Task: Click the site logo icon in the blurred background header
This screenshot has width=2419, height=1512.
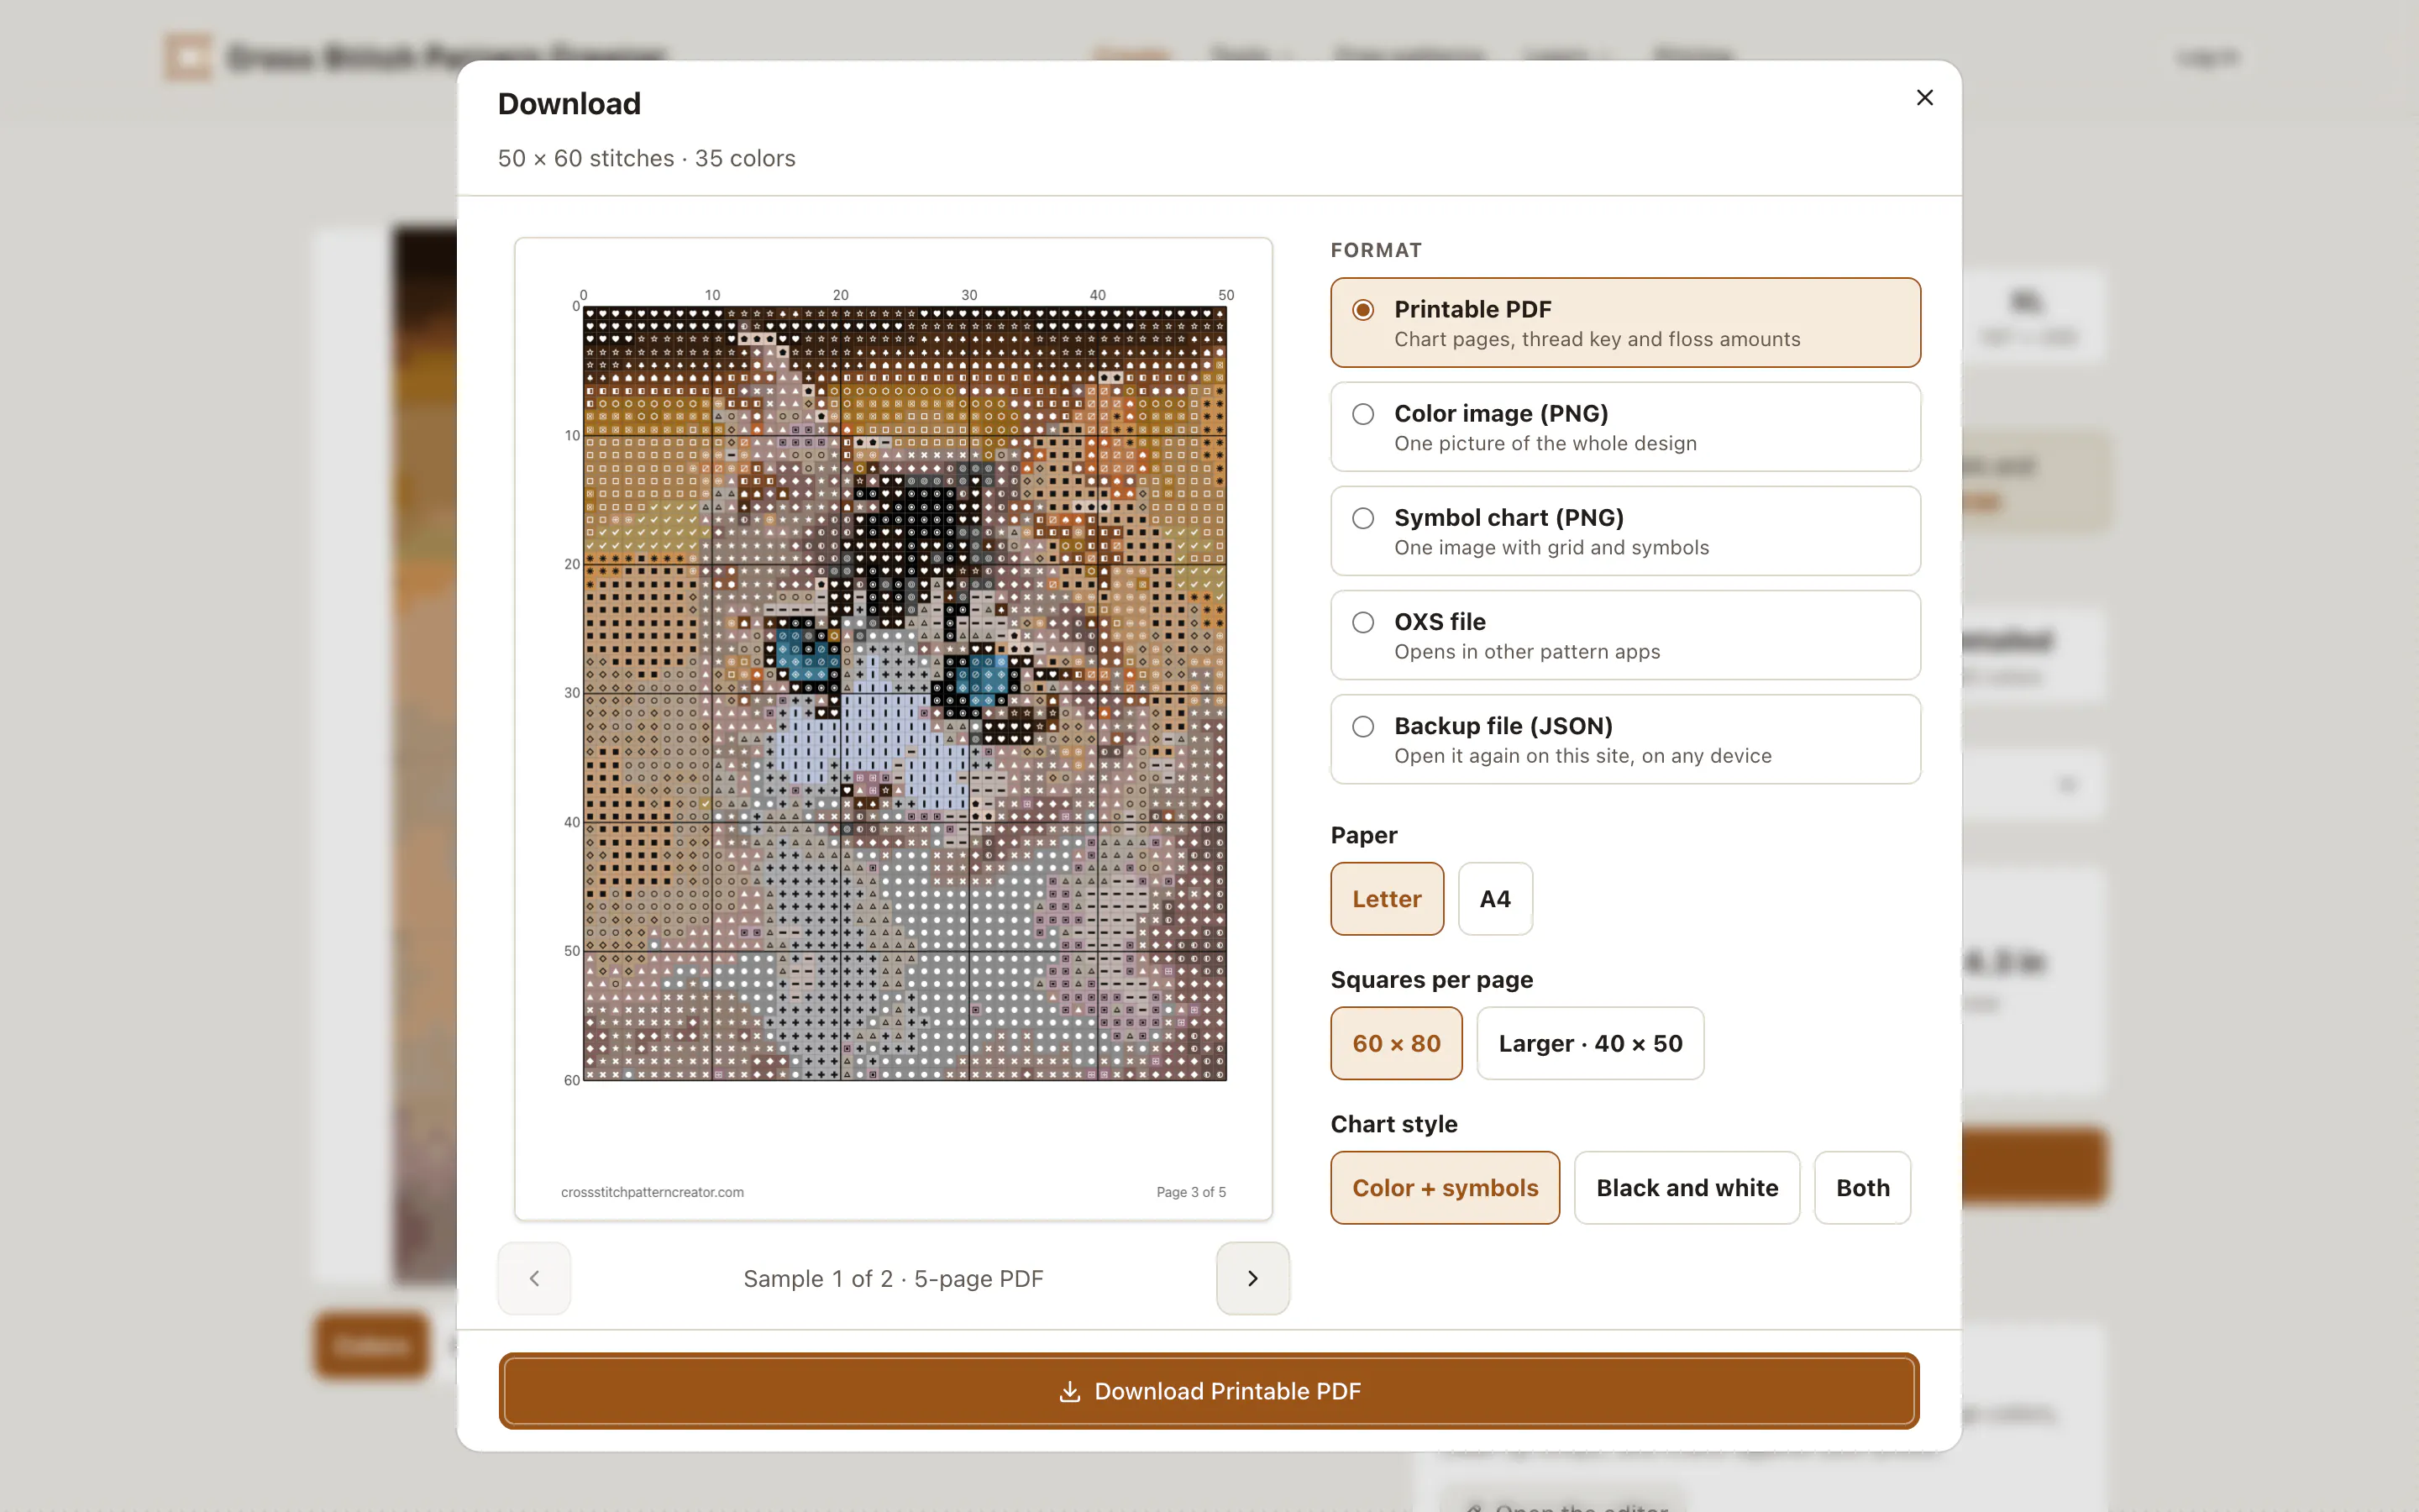Action: coord(189,57)
